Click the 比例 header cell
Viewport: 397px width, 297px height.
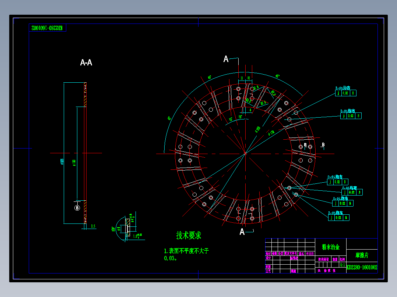[342, 260]
